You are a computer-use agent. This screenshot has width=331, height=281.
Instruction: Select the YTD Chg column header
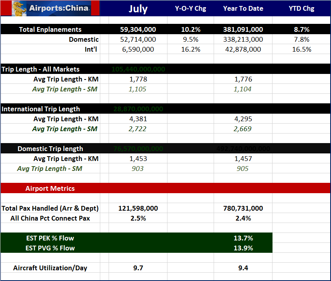(301, 8)
